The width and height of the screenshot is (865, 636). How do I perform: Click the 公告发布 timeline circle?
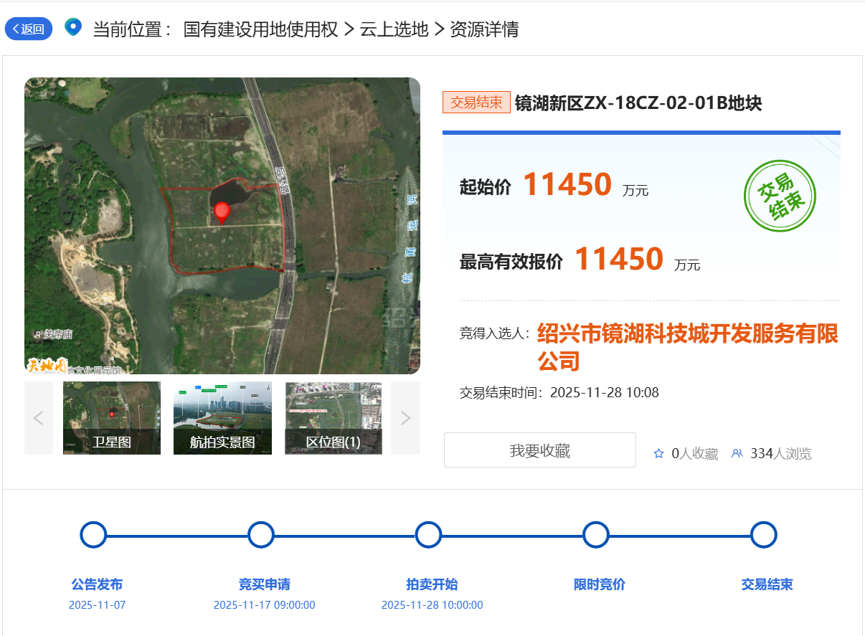click(x=93, y=535)
